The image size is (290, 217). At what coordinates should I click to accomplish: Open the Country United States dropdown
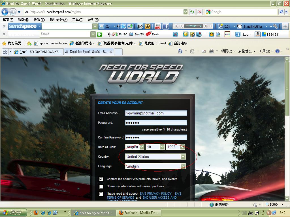click(x=183, y=157)
